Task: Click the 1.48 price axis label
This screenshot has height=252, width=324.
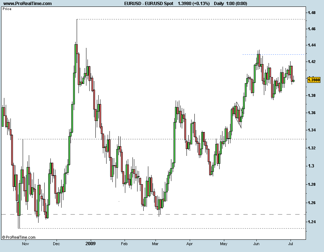Action: click(312, 13)
